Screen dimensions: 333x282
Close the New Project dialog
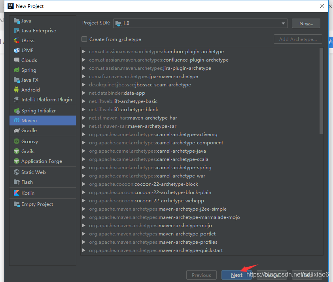322,6
